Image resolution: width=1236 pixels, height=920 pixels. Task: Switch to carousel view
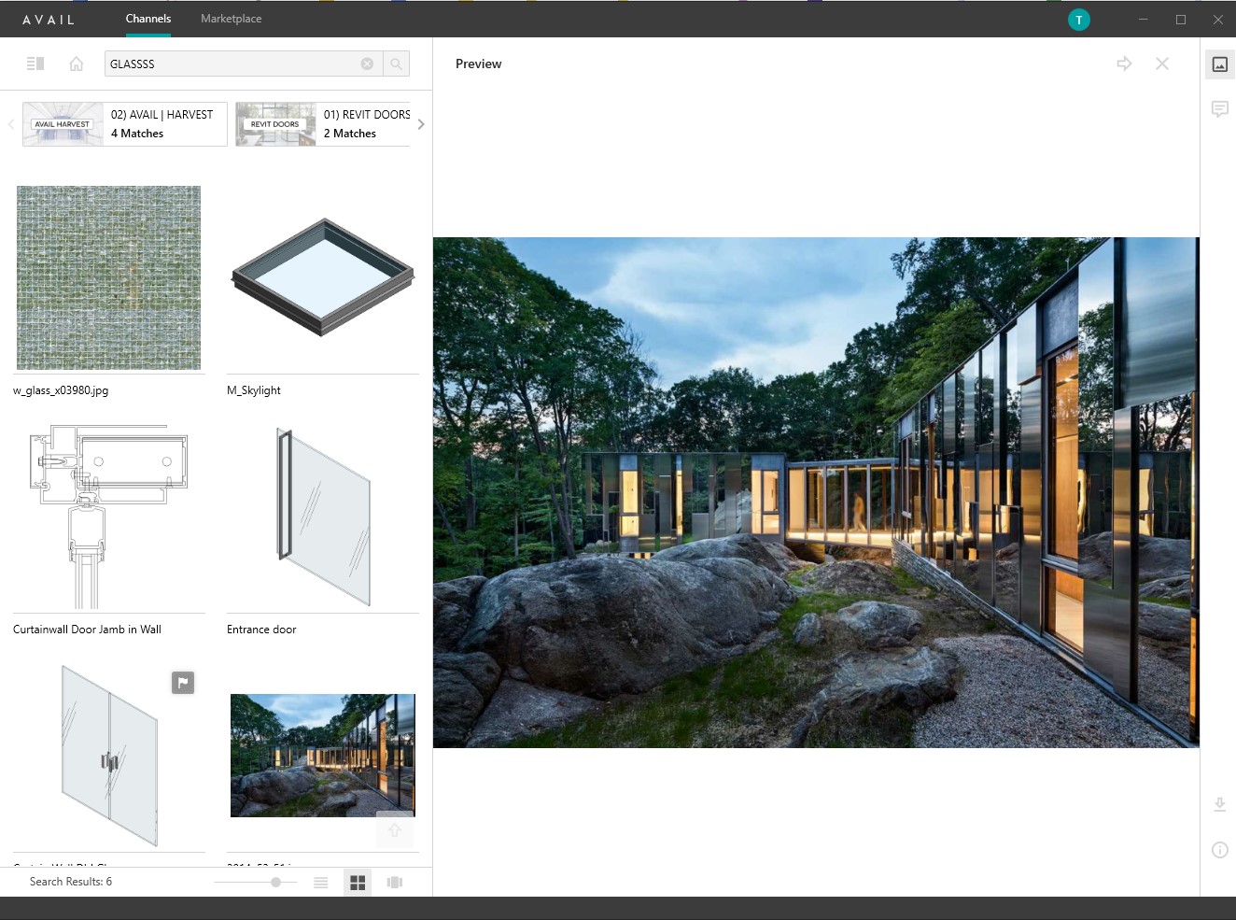(x=394, y=881)
